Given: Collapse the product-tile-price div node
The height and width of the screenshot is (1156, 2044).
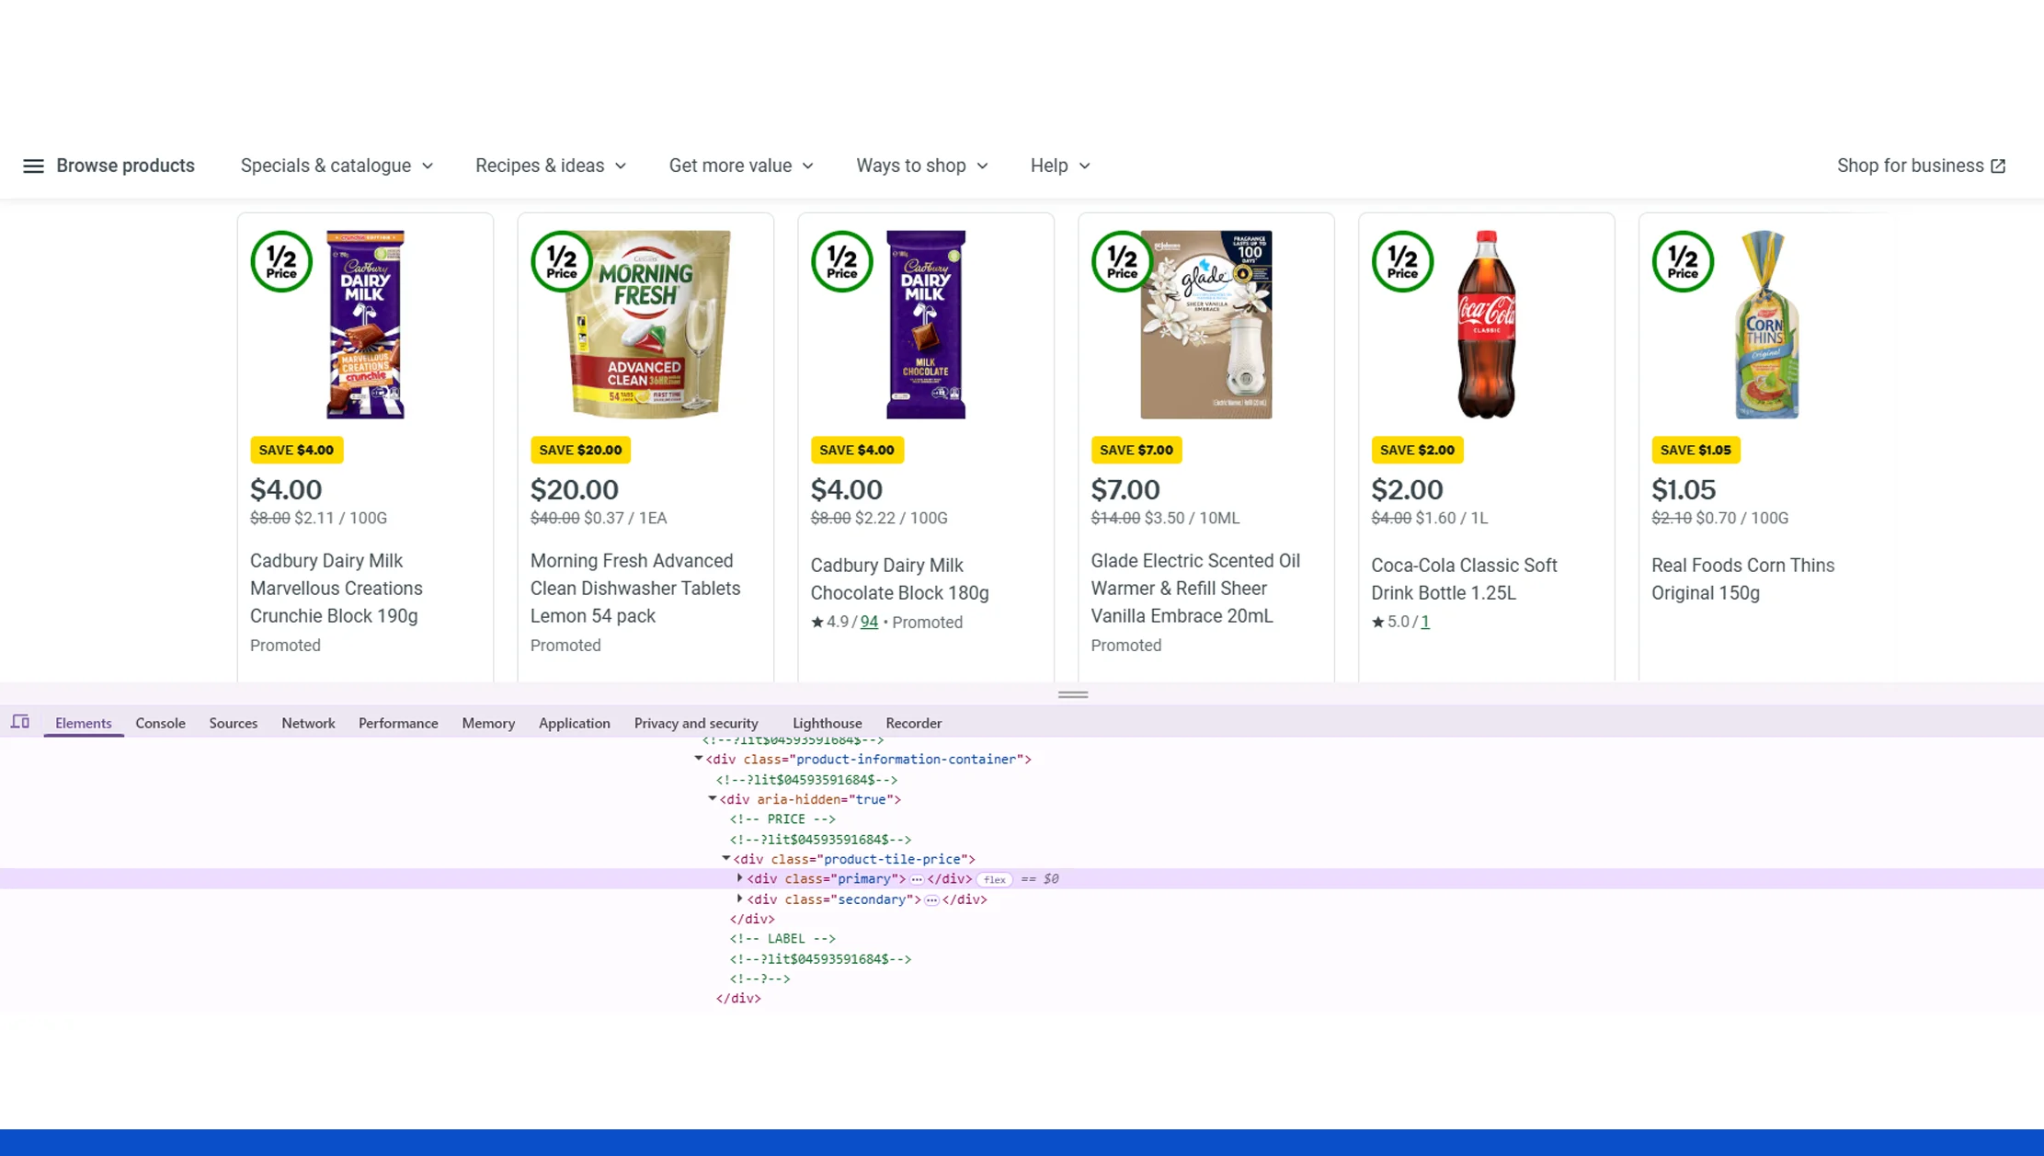Looking at the screenshot, I should click(x=726, y=859).
